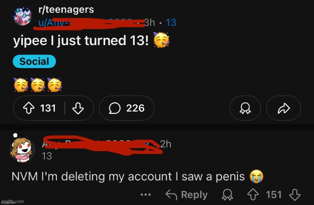This screenshot has height=205, width=314.
Task: Open the commenter's Snoo avatar profile
Action: [21, 148]
